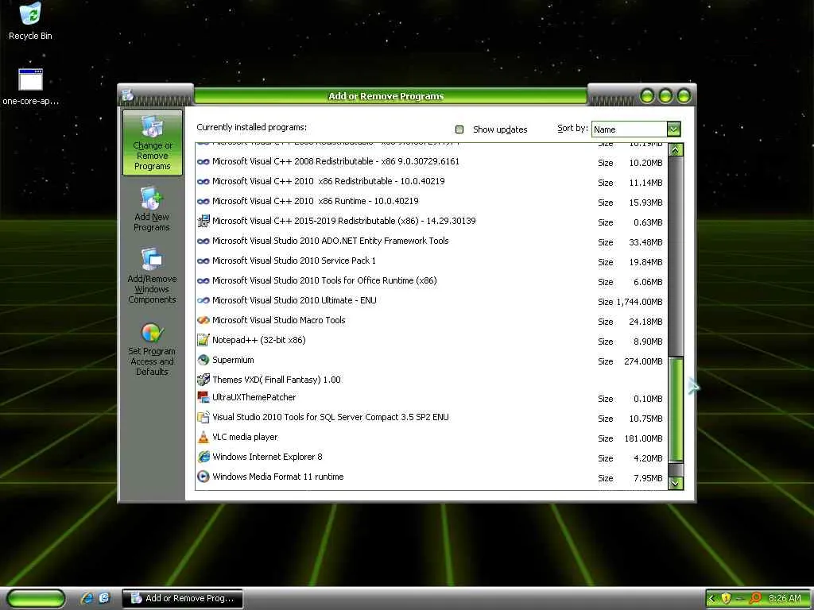Image resolution: width=814 pixels, height=610 pixels.
Task: Select Change or Remove Programs sidebar icon
Action: point(152,143)
